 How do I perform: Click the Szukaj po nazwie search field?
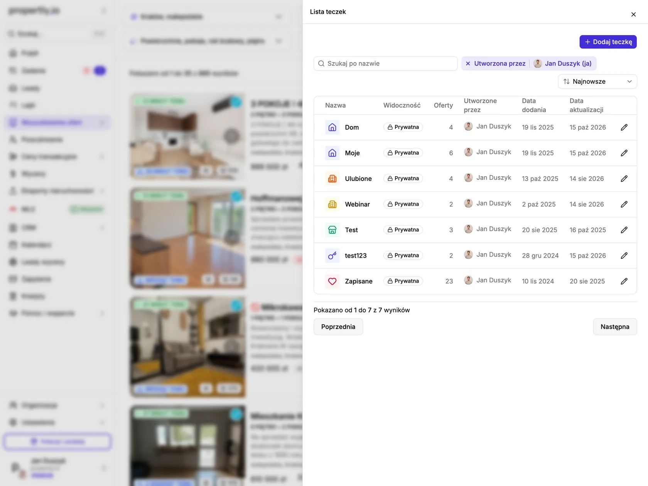point(385,64)
